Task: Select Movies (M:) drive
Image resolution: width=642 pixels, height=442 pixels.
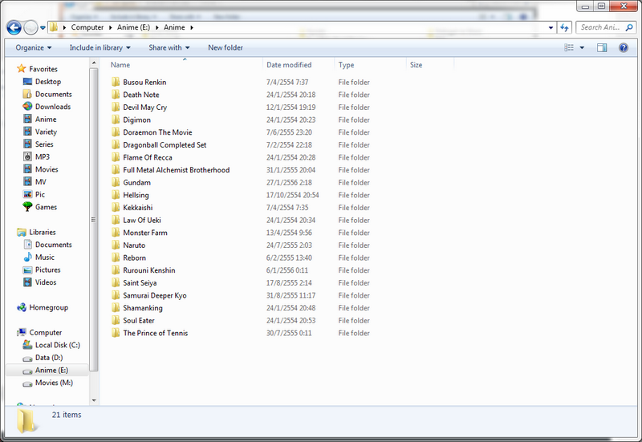Action: click(x=54, y=383)
